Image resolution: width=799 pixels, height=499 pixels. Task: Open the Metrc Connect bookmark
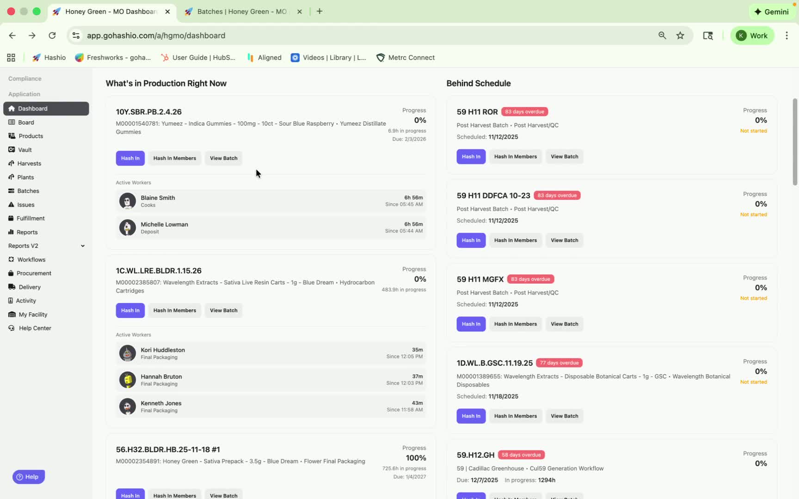click(x=406, y=58)
